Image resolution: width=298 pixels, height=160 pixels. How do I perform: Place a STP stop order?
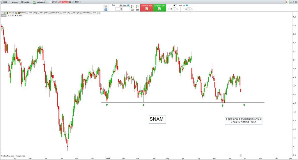[x=137, y=8]
